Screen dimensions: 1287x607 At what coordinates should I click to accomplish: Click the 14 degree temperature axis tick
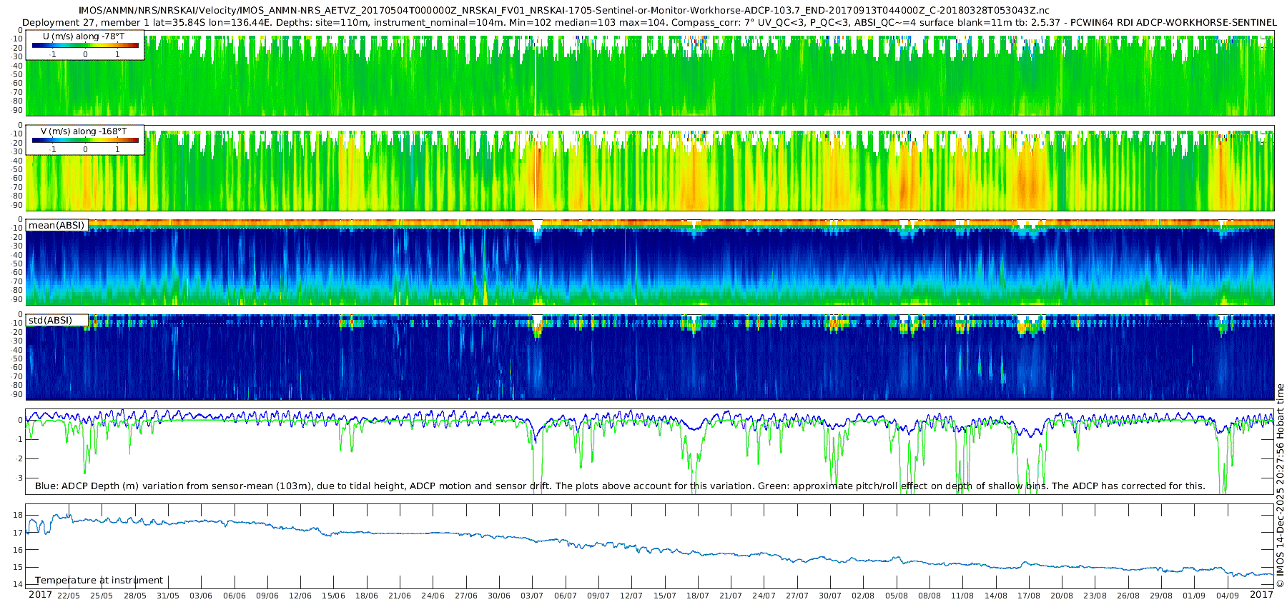19,585
